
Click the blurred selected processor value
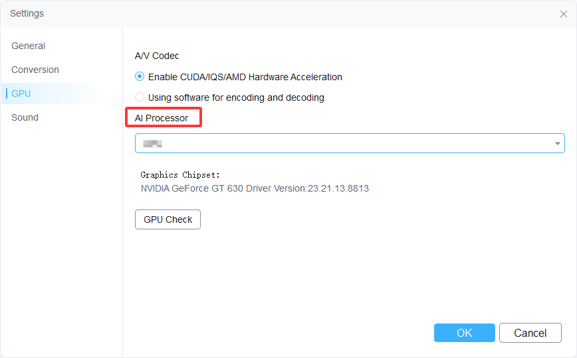click(152, 144)
